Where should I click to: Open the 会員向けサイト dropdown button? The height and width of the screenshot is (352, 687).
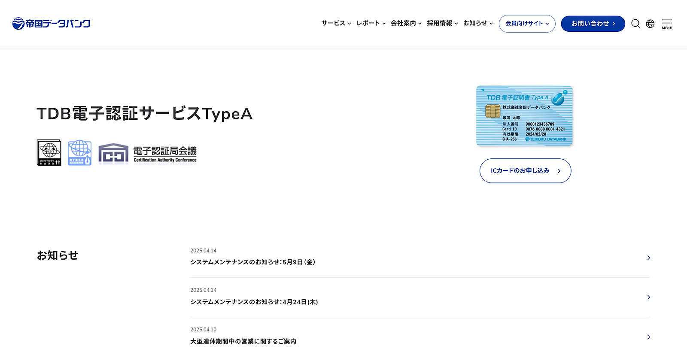click(x=527, y=24)
